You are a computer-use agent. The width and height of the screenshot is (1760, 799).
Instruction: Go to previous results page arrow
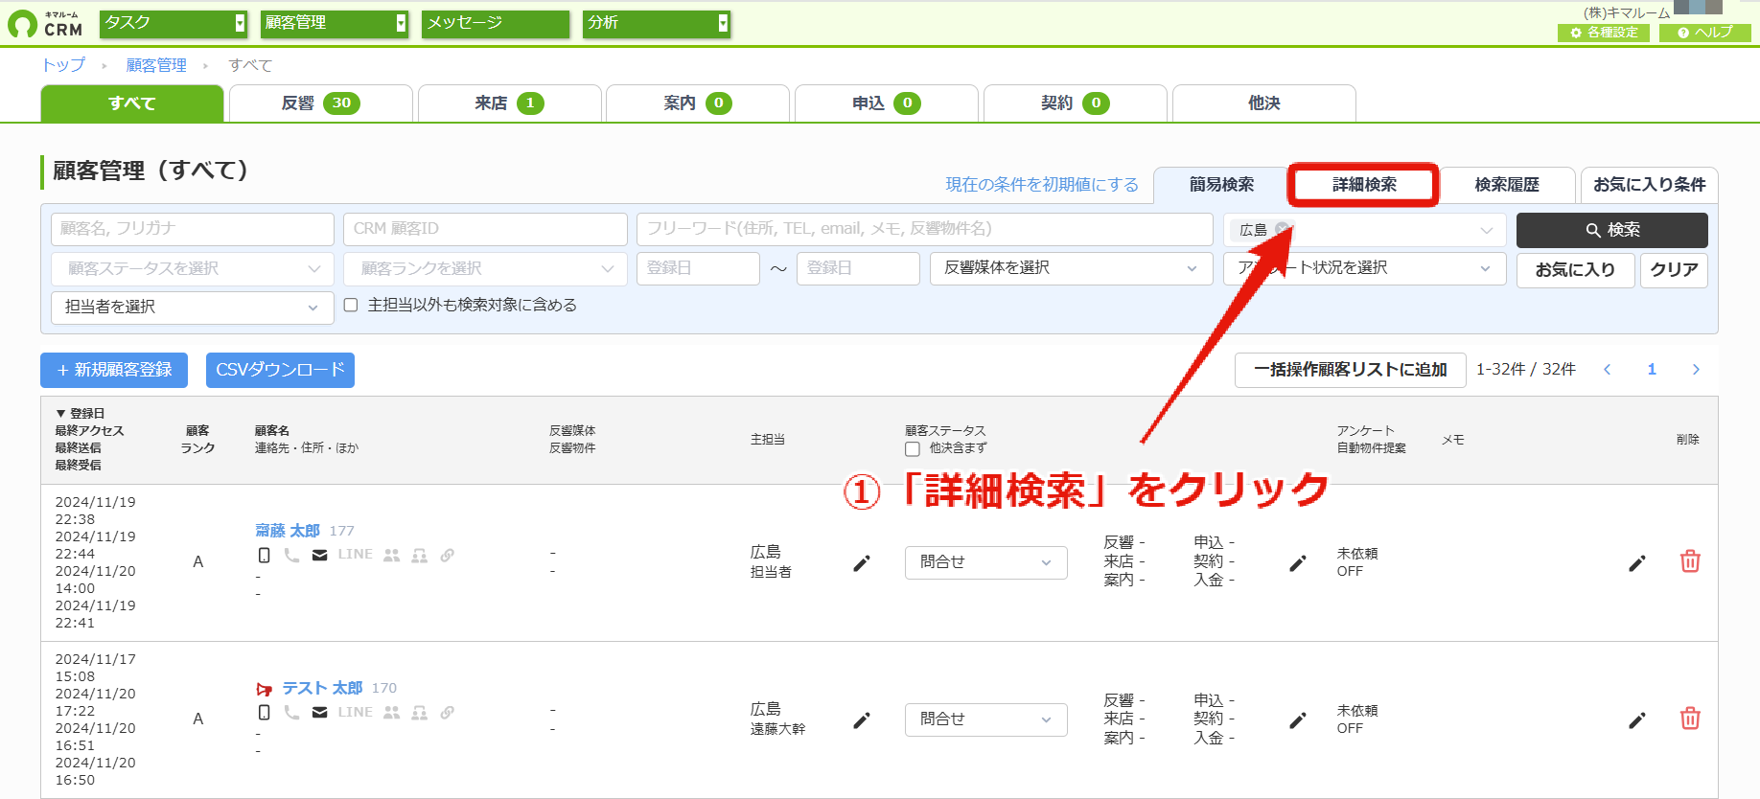pos(1608,370)
